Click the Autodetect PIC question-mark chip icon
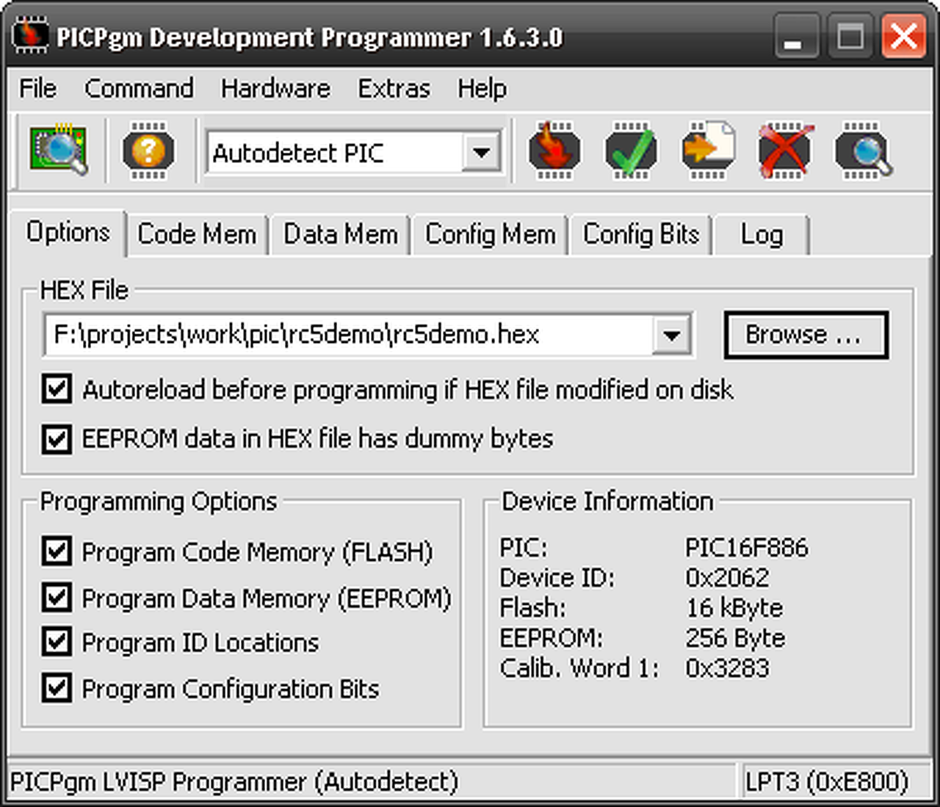940x807 pixels. [148, 151]
